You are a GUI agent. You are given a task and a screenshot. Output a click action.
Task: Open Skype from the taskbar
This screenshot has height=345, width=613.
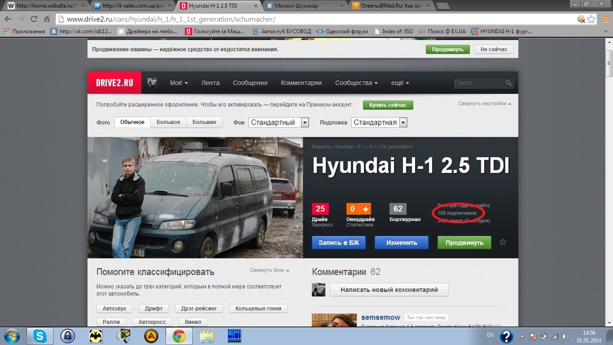(40, 336)
